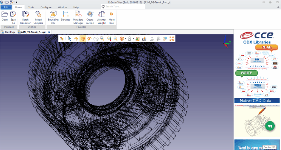Click the orange READ button in ad panel
This screenshot has width=281, height=150.
click(267, 47)
